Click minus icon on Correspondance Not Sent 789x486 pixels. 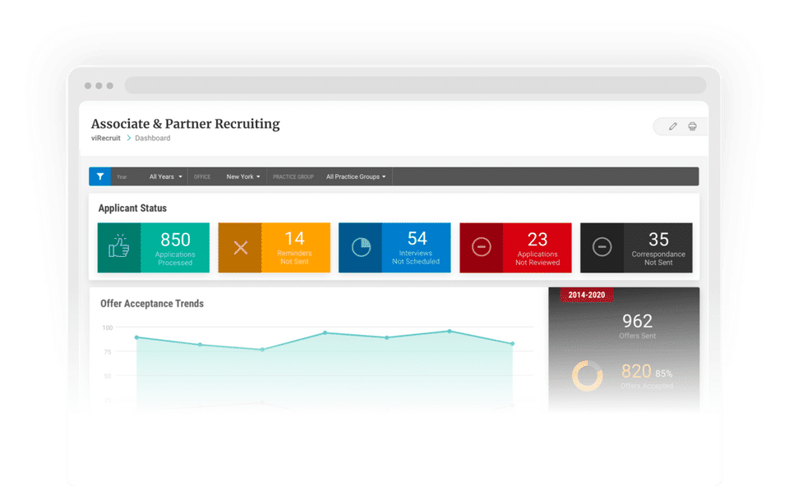[x=602, y=247]
